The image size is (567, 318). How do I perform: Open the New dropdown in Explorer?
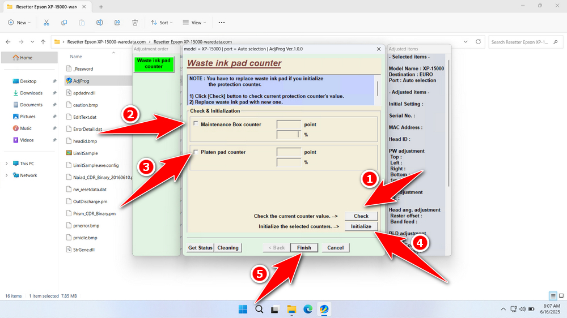click(x=19, y=23)
